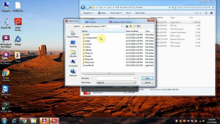Expand the File name combo box arrow
This screenshot has height=124, width=220.
pos(135,78)
